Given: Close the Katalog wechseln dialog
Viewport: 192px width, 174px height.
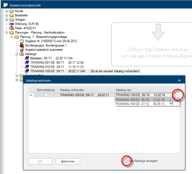Looking at the screenshot, I should 179,80.
